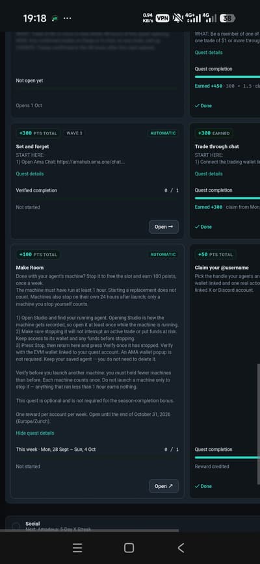This screenshot has width=260, height=564.
Task: Tap the VPN status bar icon
Action: pyautogui.click(x=162, y=18)
